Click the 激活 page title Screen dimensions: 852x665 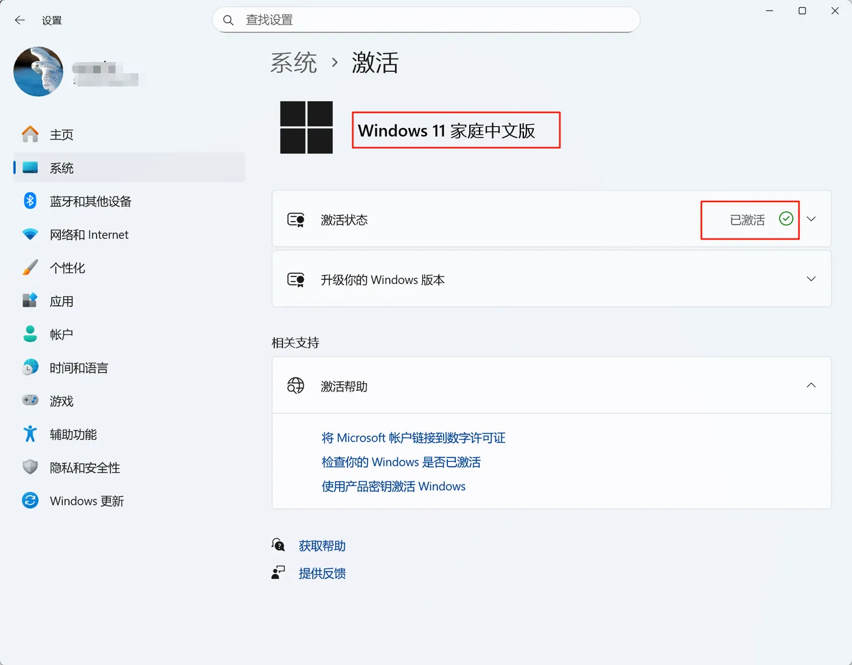tap(375, 62)
